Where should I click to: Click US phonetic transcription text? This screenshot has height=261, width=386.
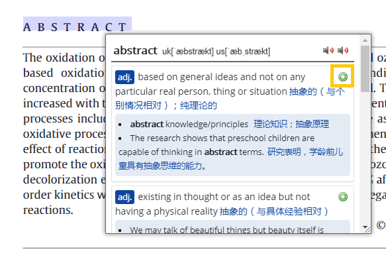coord(243,52)
